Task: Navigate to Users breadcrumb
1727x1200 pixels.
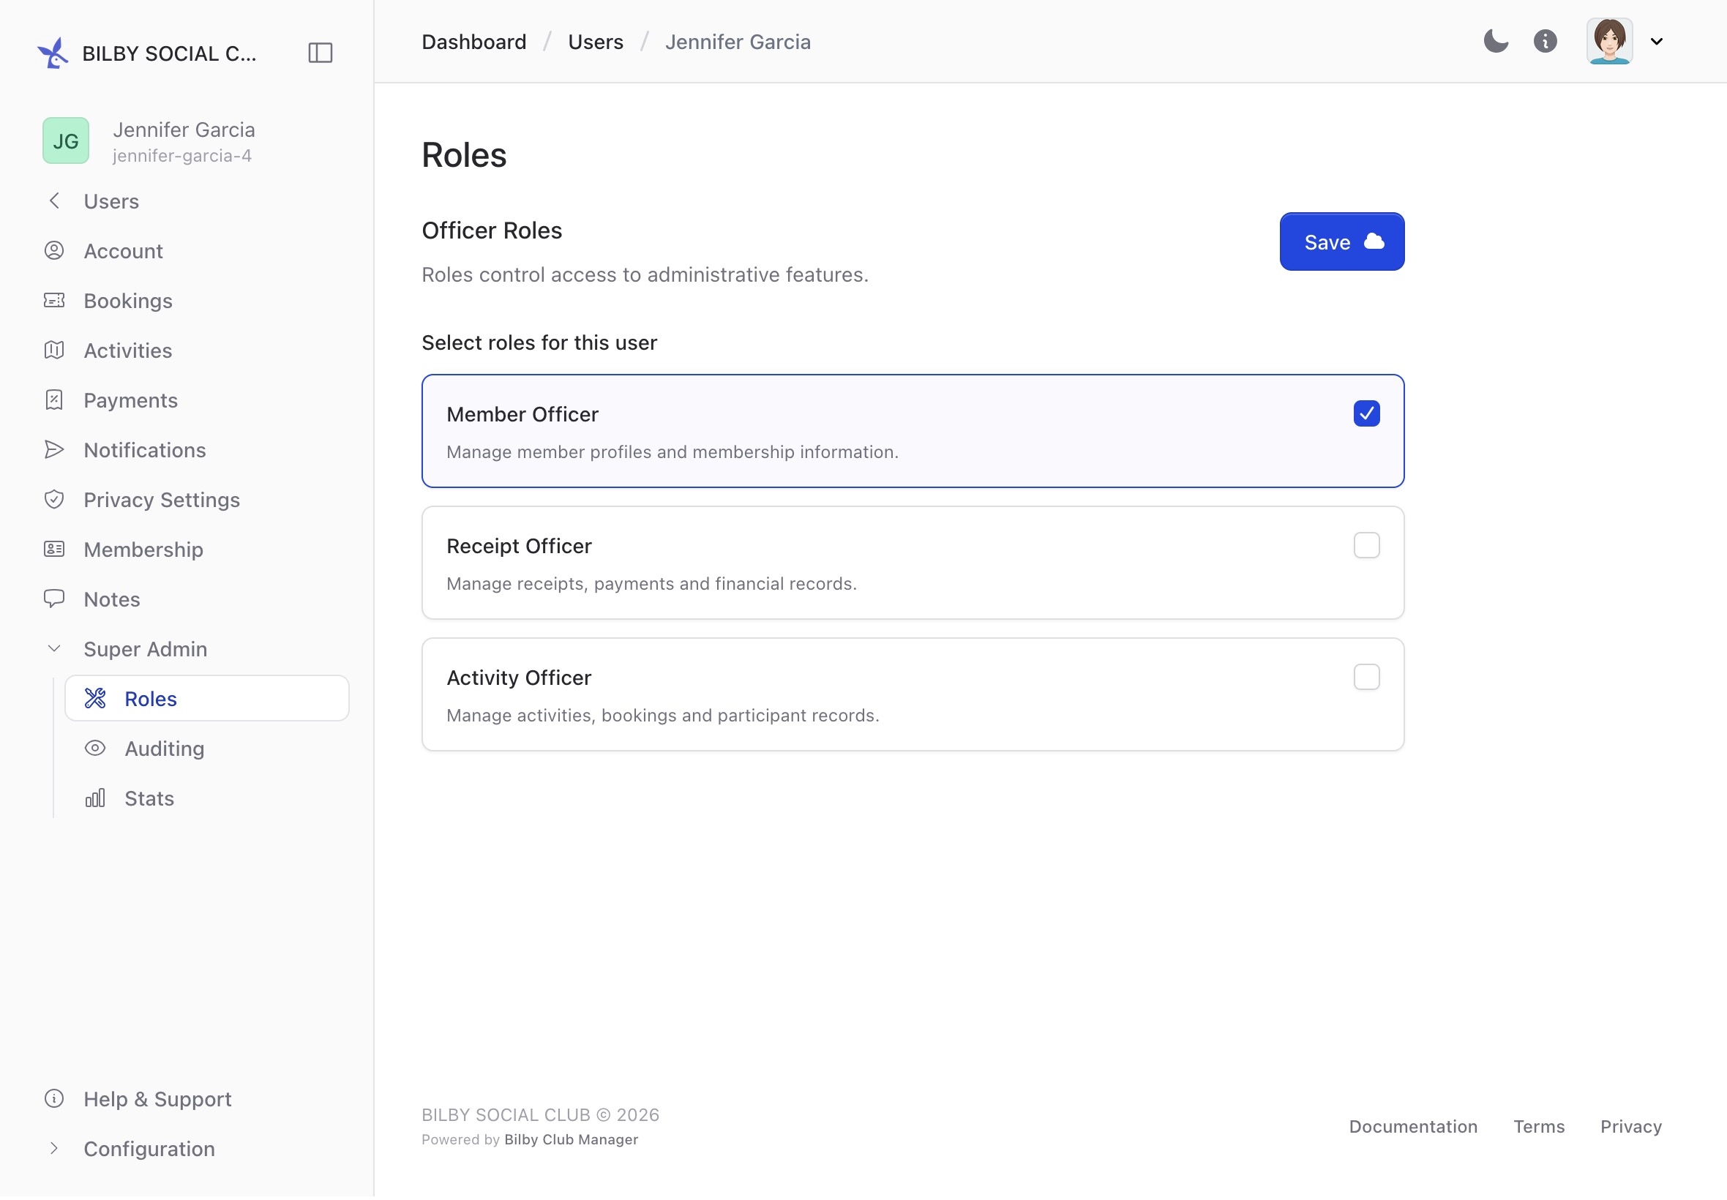Action: pyautogui.click(x=596, y=42)
